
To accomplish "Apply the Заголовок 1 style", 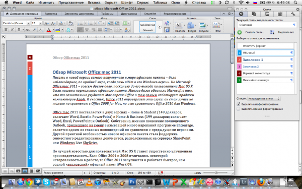I will 265,59.
